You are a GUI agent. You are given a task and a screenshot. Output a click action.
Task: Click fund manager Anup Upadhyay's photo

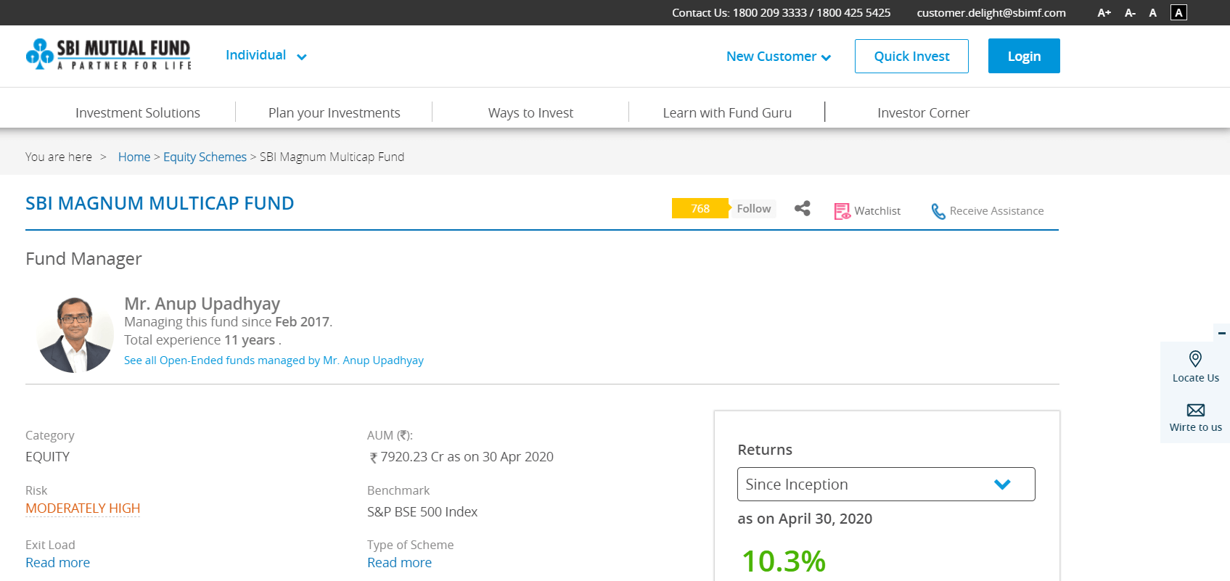point(75,334)
